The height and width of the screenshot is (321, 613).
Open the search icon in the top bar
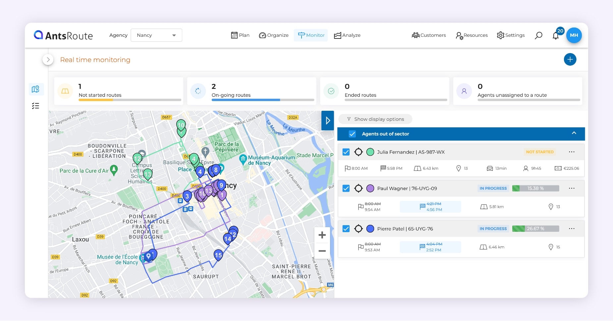[538, 35]
